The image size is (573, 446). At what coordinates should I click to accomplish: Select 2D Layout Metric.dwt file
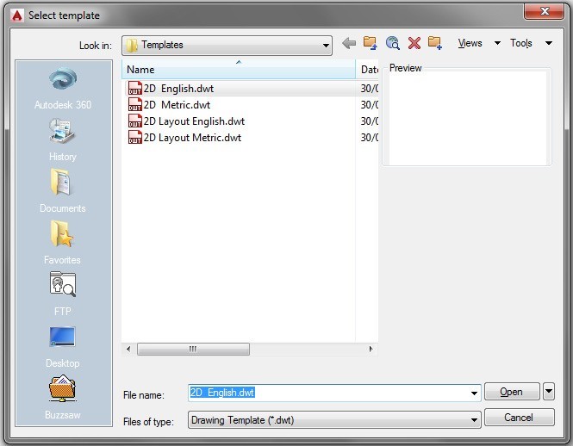click(192, 138)
